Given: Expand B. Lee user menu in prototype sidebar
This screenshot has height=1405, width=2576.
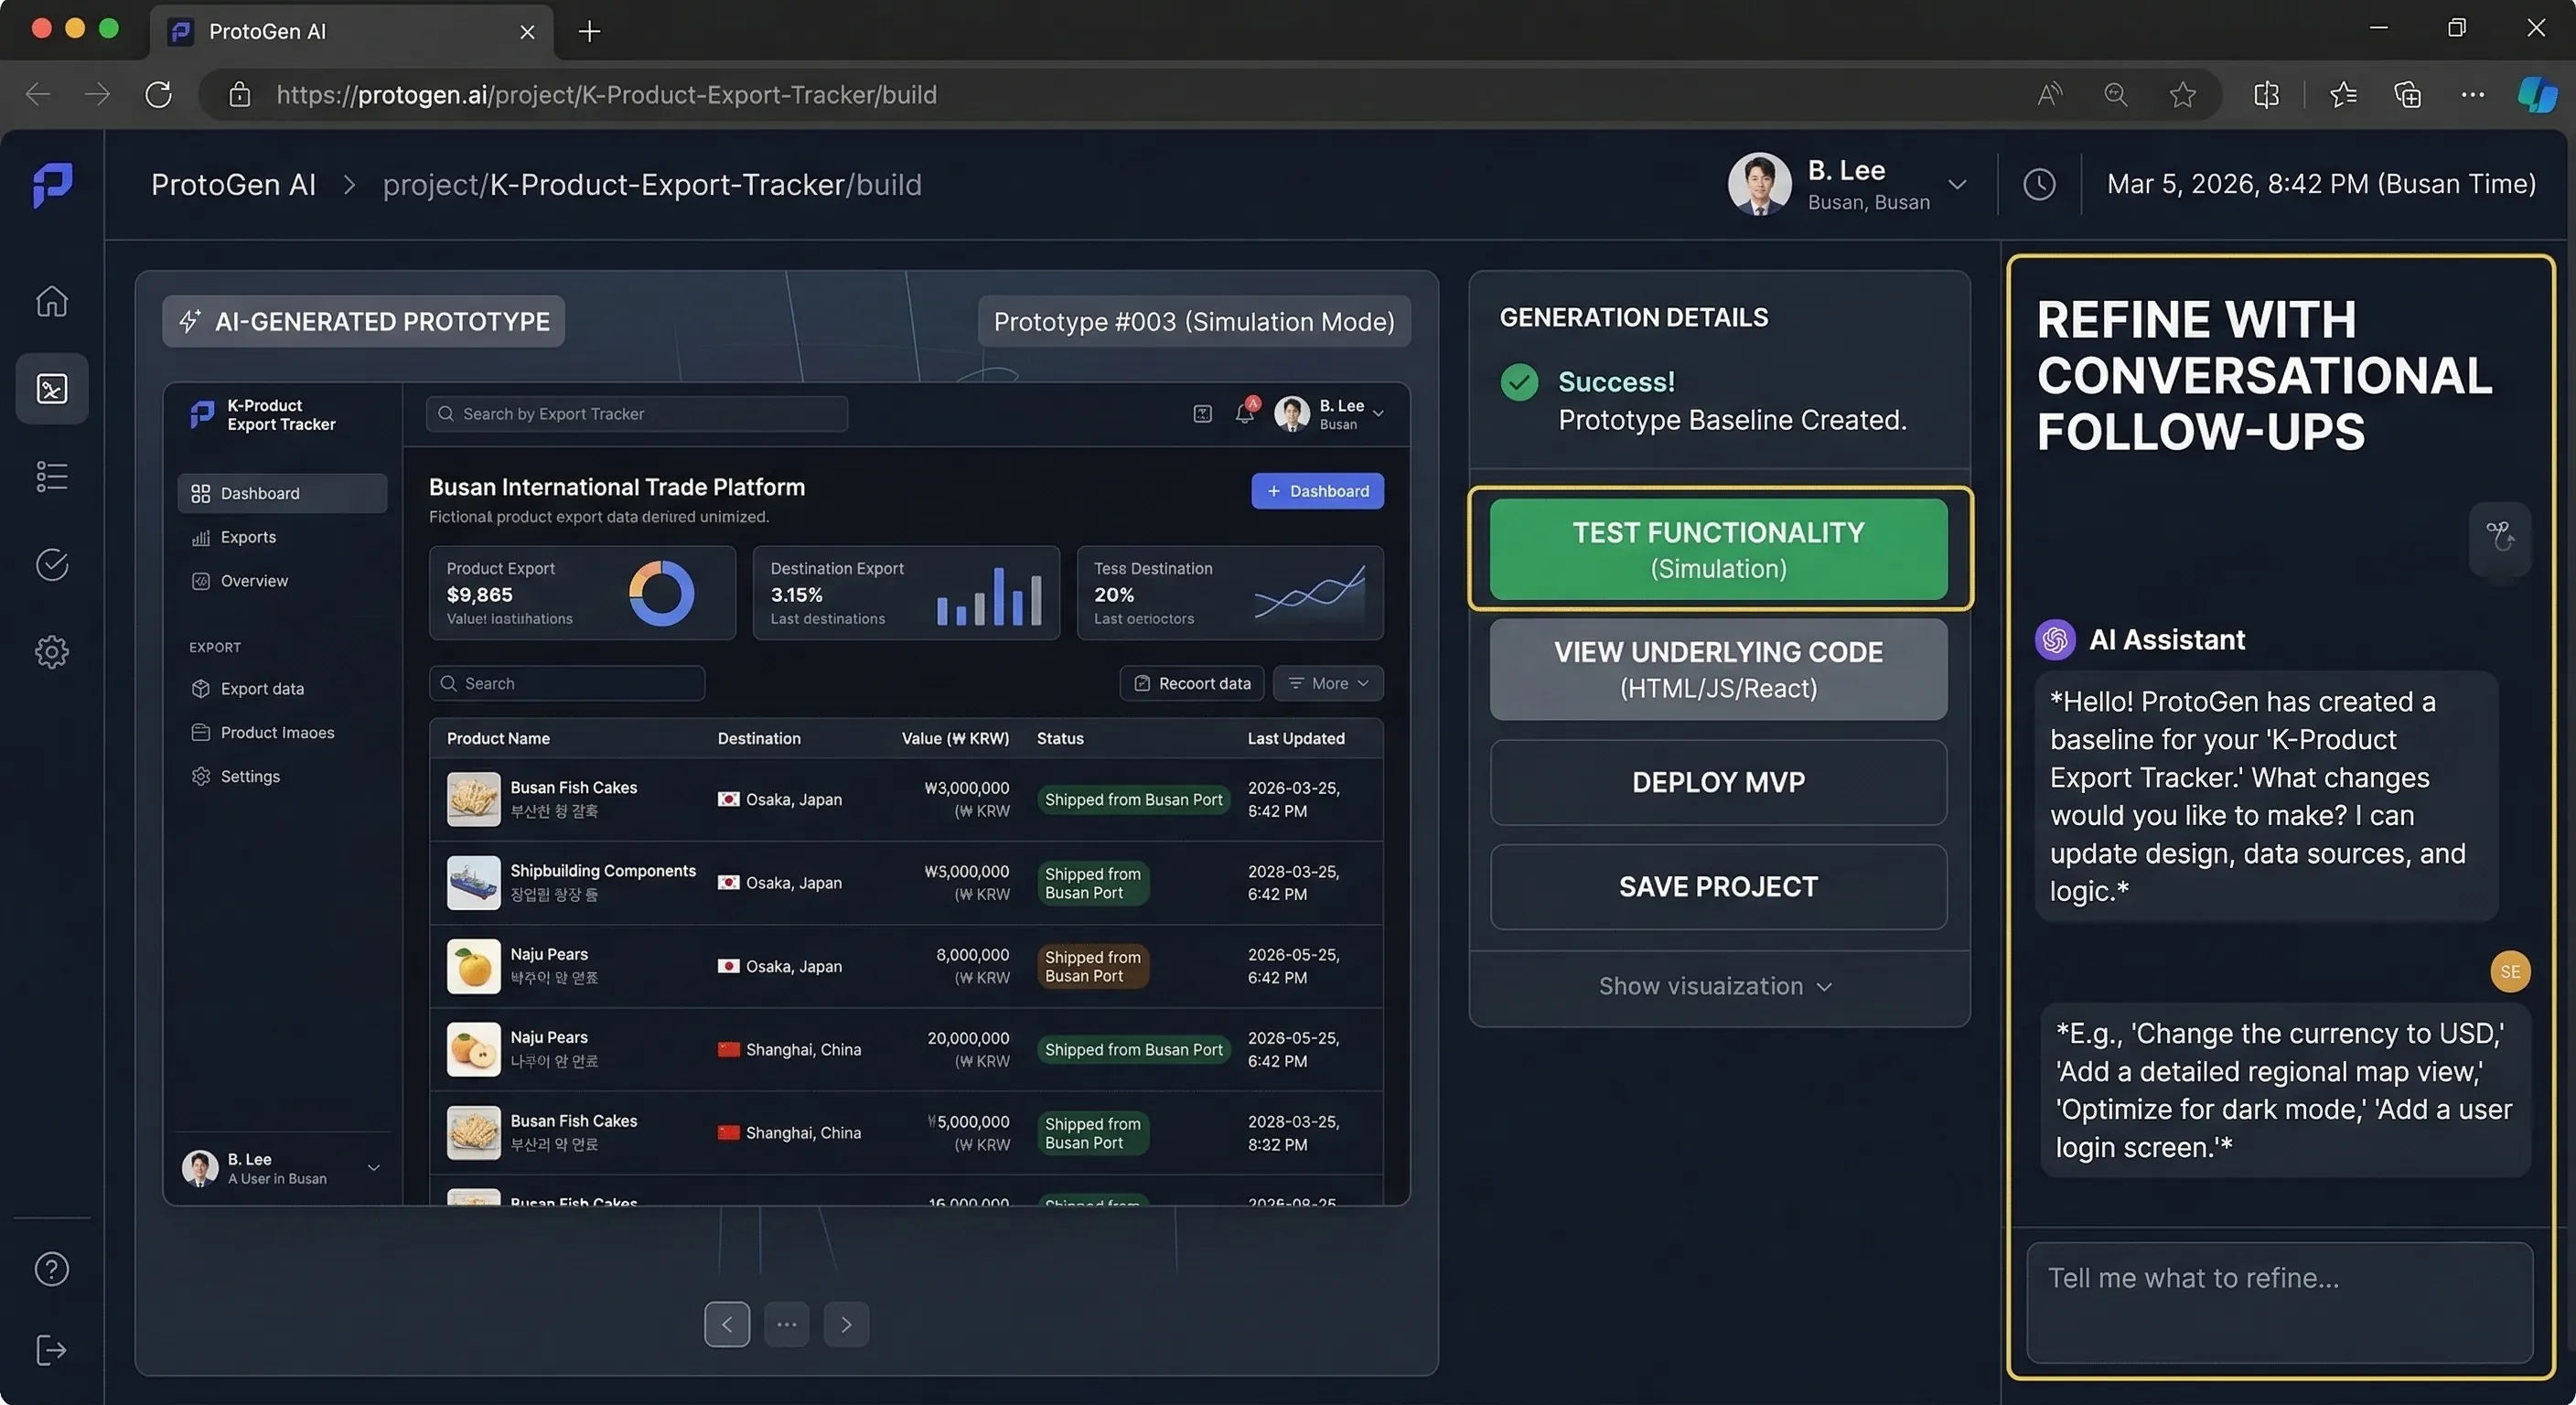Looking at the screenshot, I should tap(373, 1168).
